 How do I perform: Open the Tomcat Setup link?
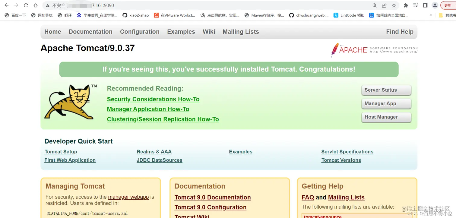61,152
